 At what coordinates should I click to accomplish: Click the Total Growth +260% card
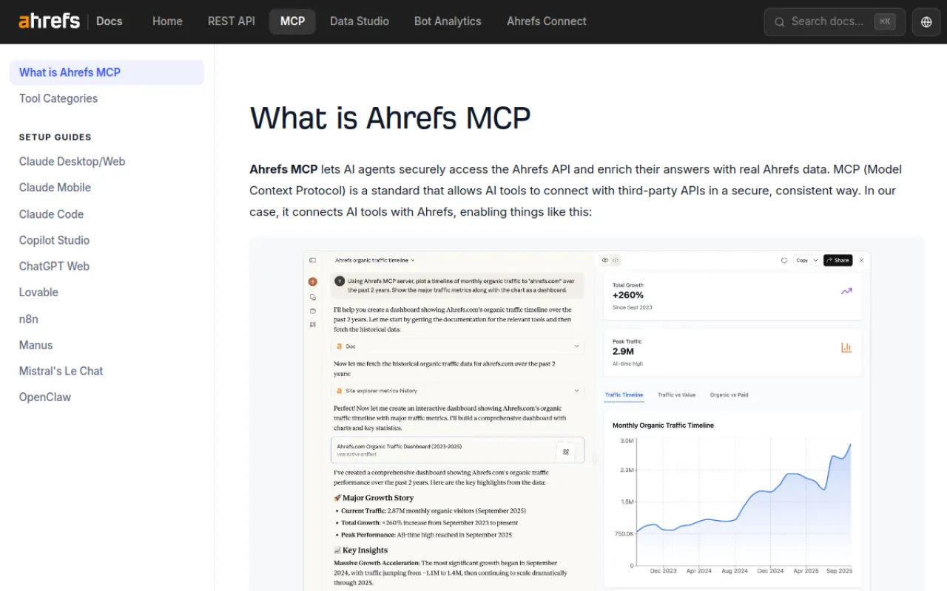click(x=732, y=296)
